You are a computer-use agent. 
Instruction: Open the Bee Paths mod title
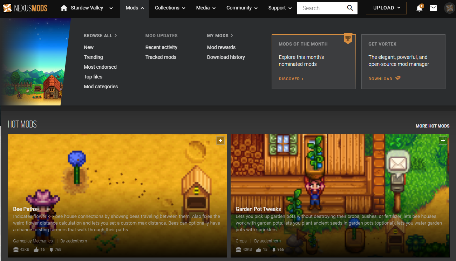(25, 209)
